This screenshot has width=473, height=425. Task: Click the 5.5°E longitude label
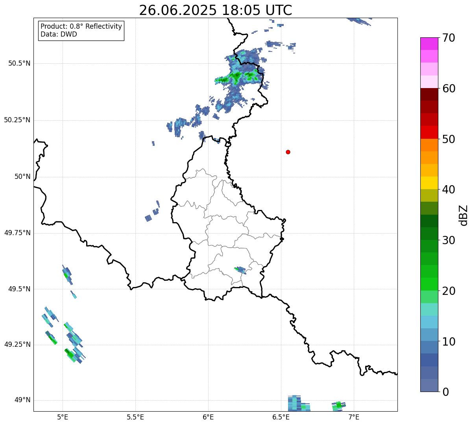[x=135, y=417]
